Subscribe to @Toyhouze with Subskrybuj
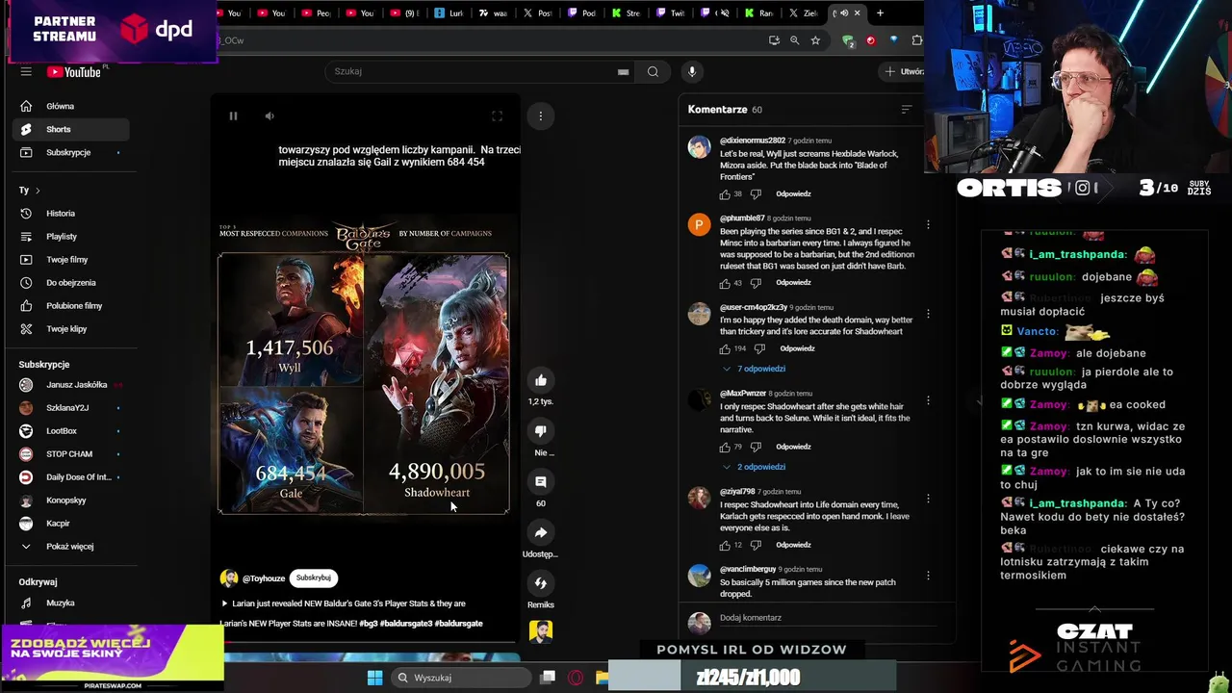 (314, 577)
